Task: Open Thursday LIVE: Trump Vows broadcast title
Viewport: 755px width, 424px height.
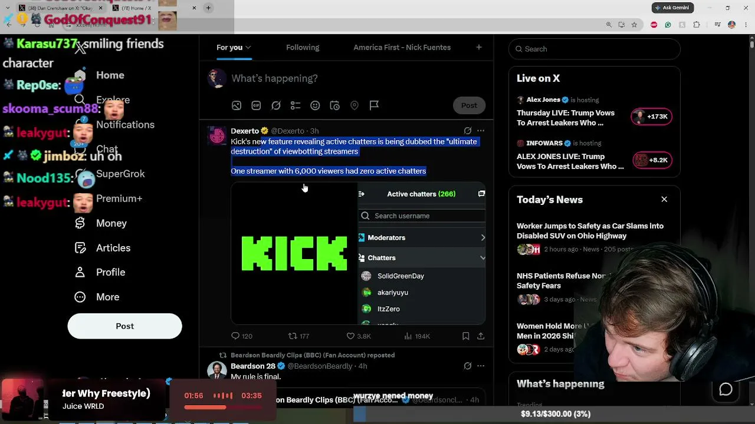Action: [x=566, y=118]
